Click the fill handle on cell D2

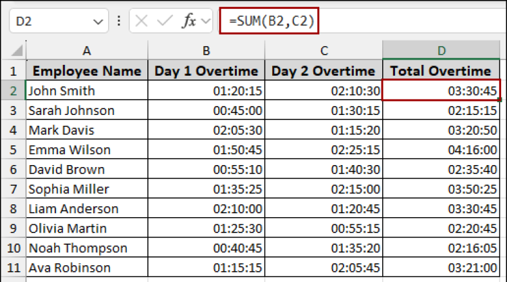pyautogui.click(x=499, y=100)
